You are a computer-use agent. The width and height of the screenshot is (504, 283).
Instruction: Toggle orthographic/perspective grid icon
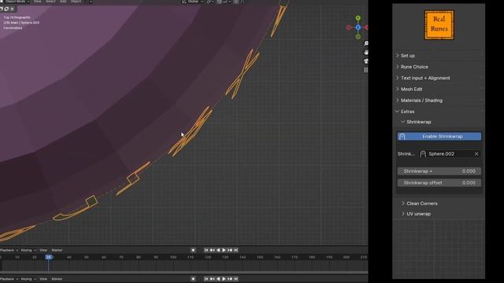pyautogui.click(x=365, y=70)
